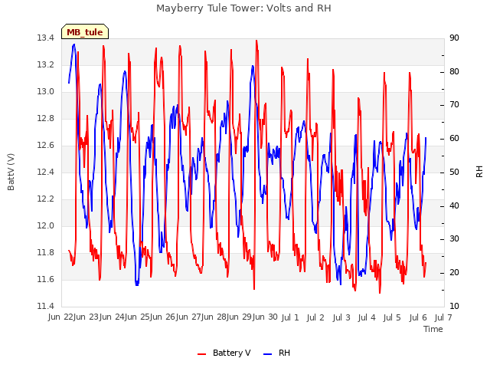This screenshot has height=368, width=490.
Task: Click the 12.4 voltage axis value
Action: (x=46, y=172)
